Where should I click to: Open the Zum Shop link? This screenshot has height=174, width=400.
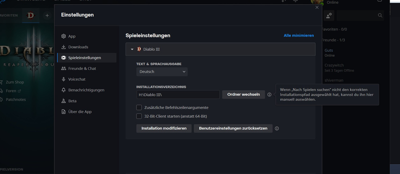pos(15,82)
